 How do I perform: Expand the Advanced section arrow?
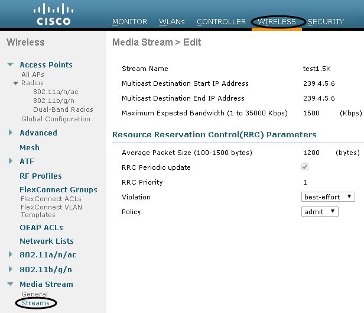tap(11, 133)
